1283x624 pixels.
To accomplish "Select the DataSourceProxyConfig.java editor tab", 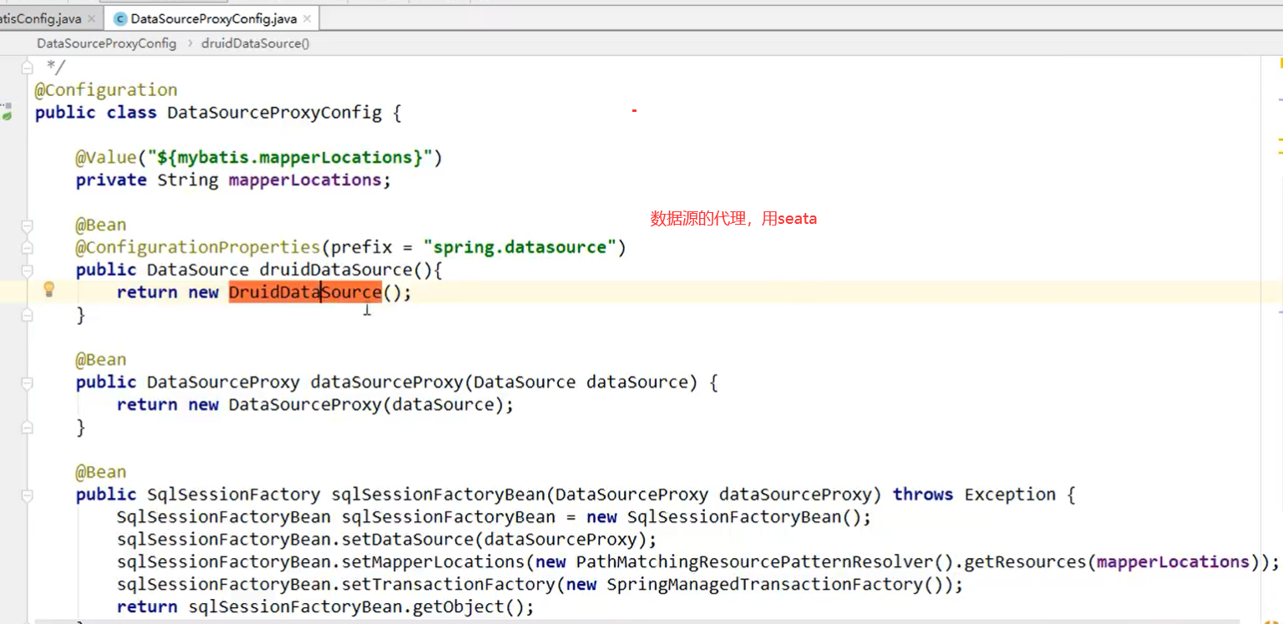I will click(211, 18).
